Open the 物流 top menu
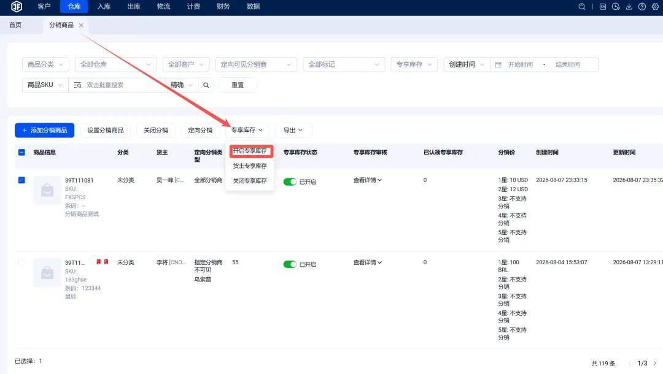Image resolution: width=663 pixels, height=374 pixels. [x=164, y=6]
